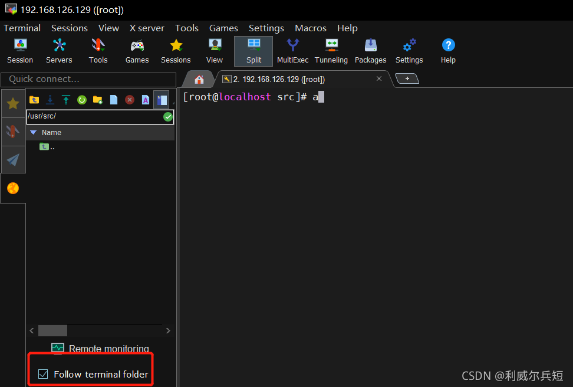Viewport: 573px width, 387px height.
Task: Open the Tools knife sidebar tab
Action: coord(13,132)
